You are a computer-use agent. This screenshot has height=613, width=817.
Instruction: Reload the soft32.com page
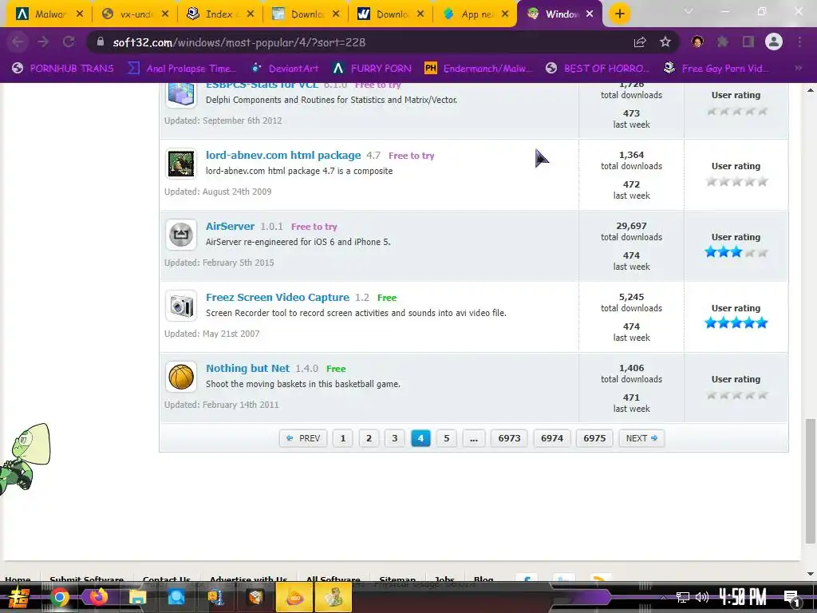(69, 42)
